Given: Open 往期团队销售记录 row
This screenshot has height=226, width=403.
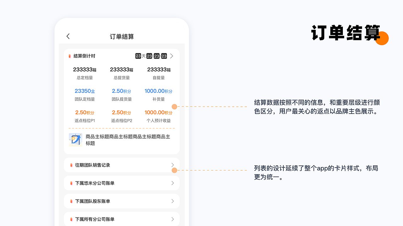Looking at the screenshot, I should 122,165.
